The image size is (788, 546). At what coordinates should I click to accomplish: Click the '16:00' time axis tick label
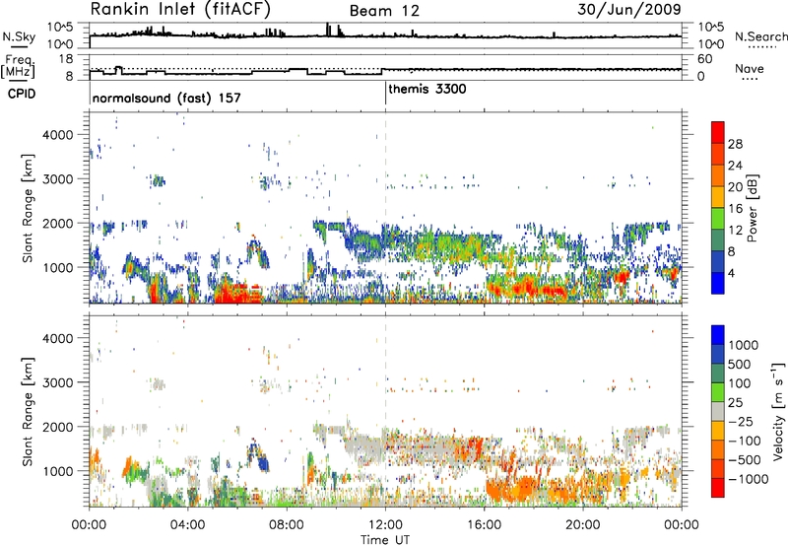tap(484, 525)
